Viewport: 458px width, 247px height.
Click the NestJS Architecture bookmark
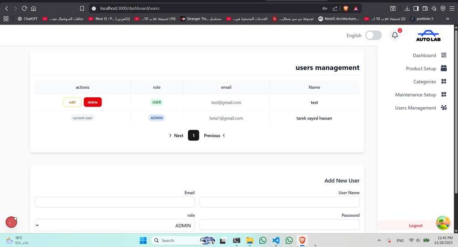339,19
